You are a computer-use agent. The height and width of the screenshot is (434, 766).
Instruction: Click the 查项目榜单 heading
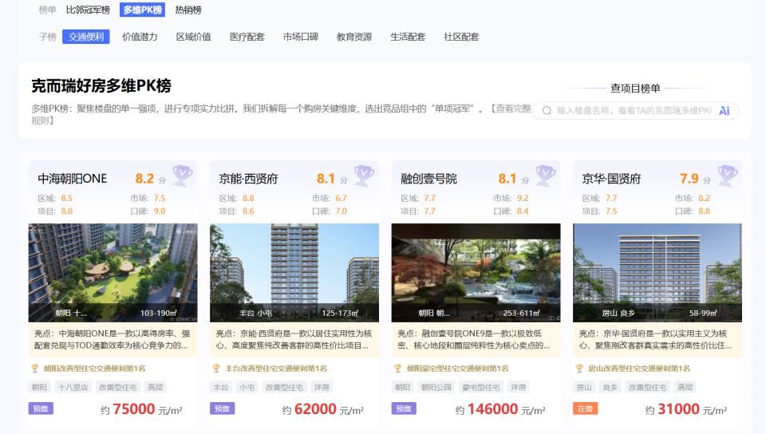pos(635,89)
